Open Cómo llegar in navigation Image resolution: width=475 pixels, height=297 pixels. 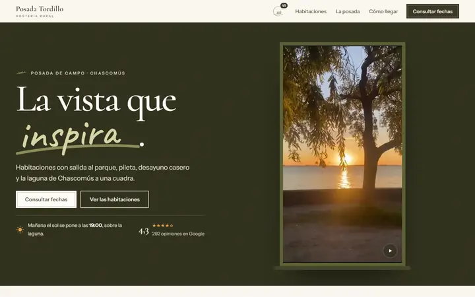tap(383, 11)
